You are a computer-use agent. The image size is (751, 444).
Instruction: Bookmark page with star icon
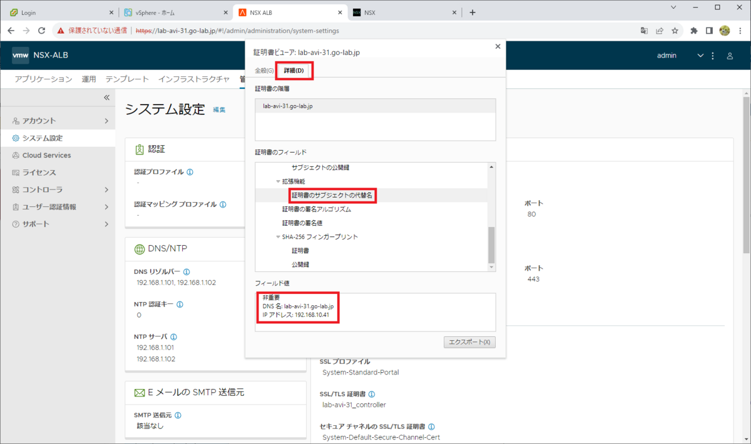click(675, 30)
